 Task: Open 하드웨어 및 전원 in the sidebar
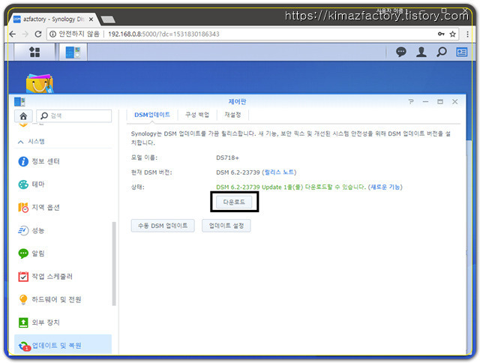point(63,299)
